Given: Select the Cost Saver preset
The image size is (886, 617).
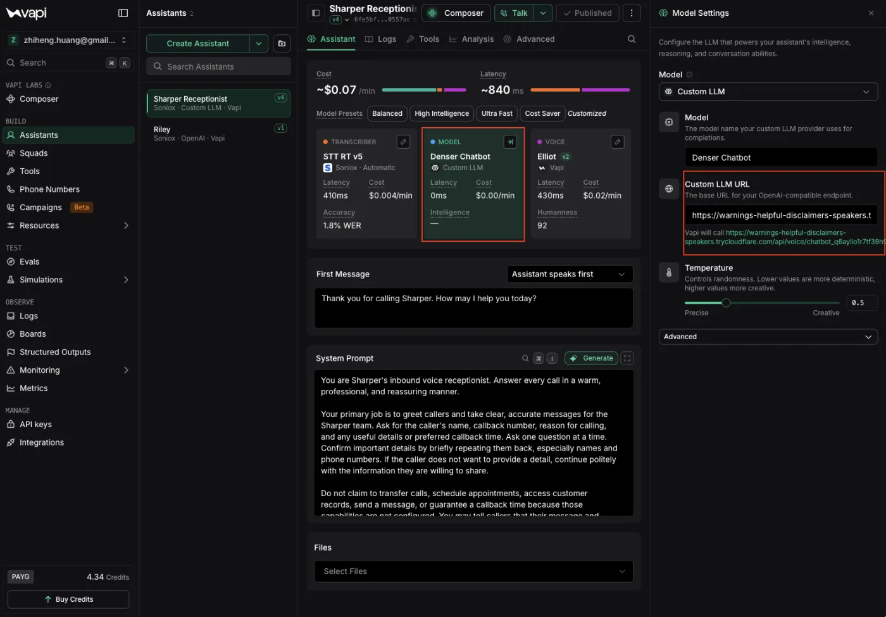Looking at the screenshot, I should pos(542,113).
